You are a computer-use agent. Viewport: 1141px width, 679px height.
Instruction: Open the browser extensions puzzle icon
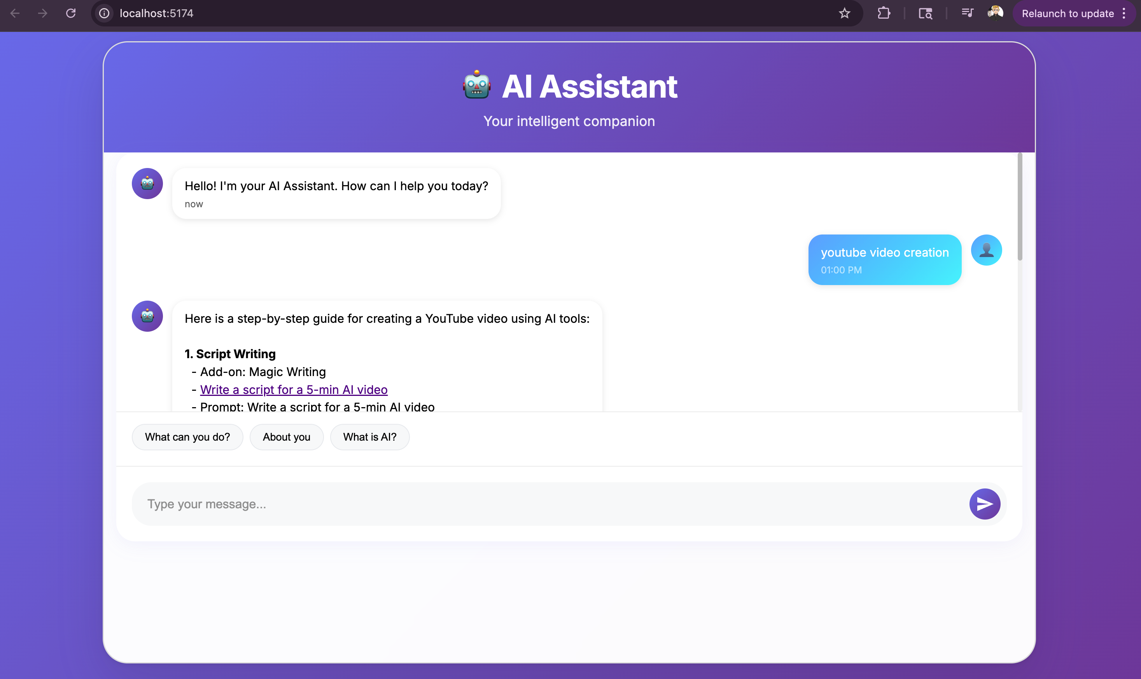[884, 13]
